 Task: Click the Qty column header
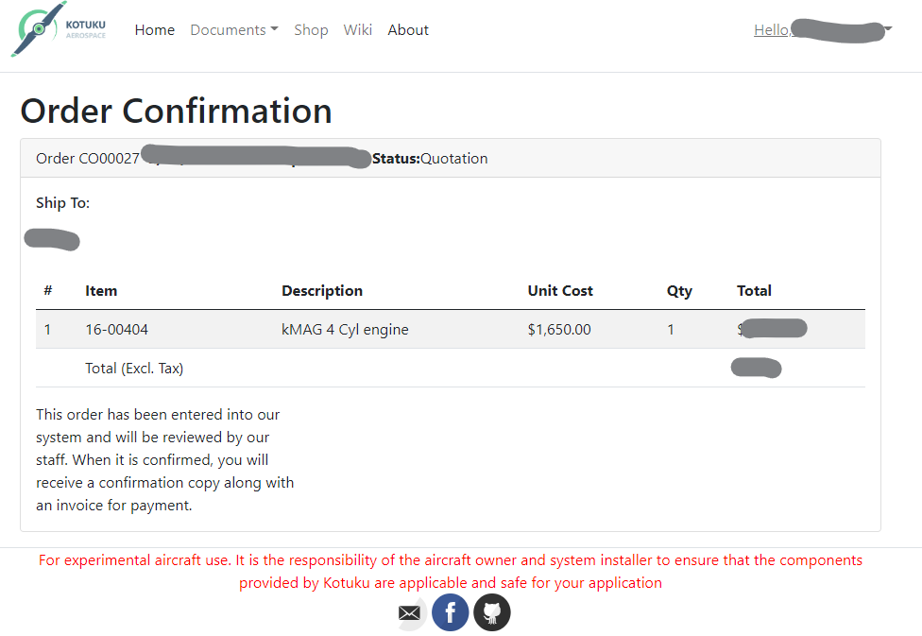(679, 291)
